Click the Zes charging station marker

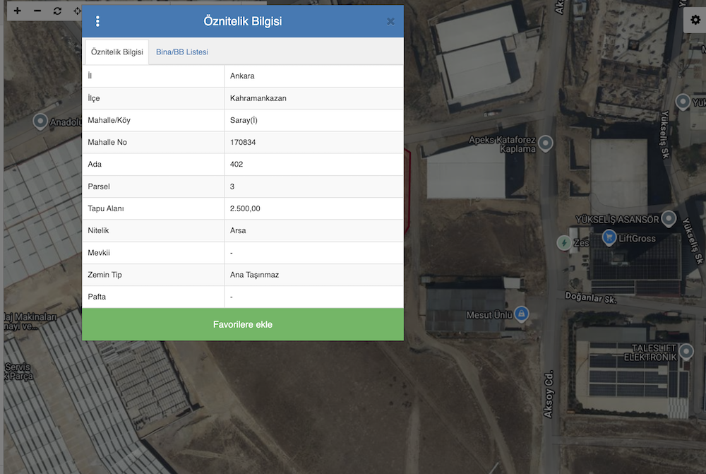(563, 243)
